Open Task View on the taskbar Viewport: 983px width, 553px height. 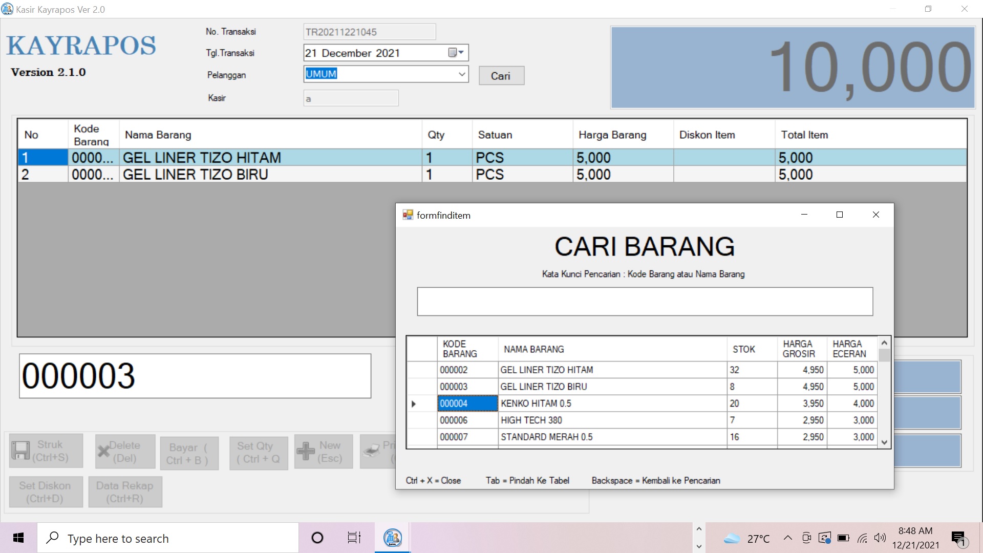(x=354, y=538)
